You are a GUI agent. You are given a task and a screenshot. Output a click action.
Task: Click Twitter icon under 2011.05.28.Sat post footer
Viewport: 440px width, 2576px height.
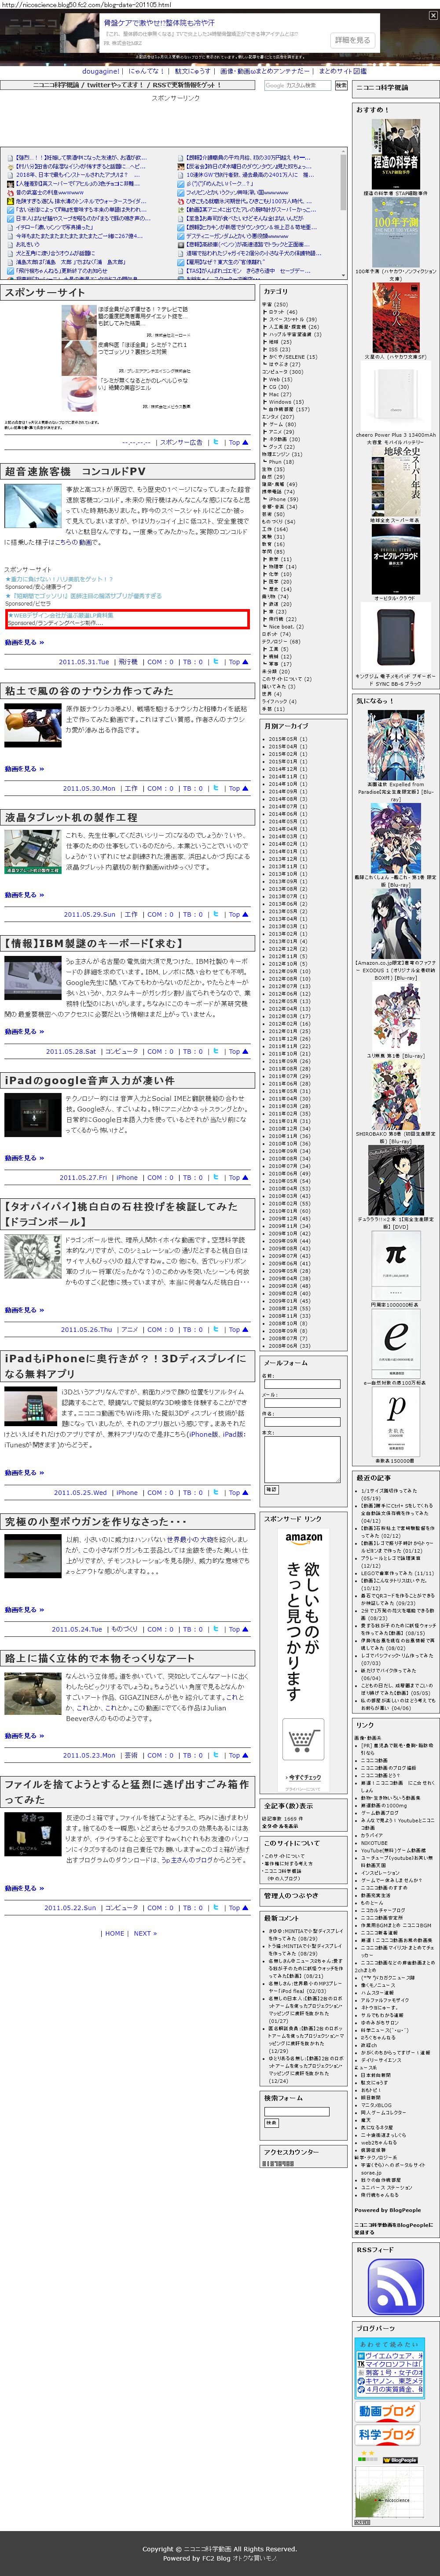pos(216,1051)
